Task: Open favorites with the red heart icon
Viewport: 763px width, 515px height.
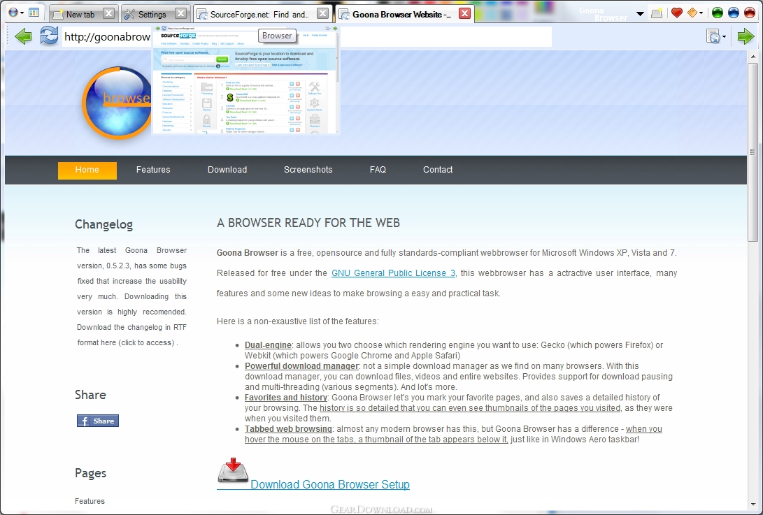Action: pos(676,13)
